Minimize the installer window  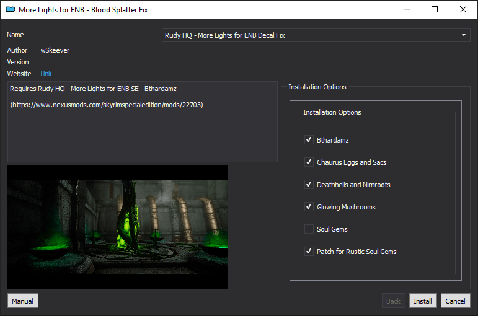tap(406, 9)
